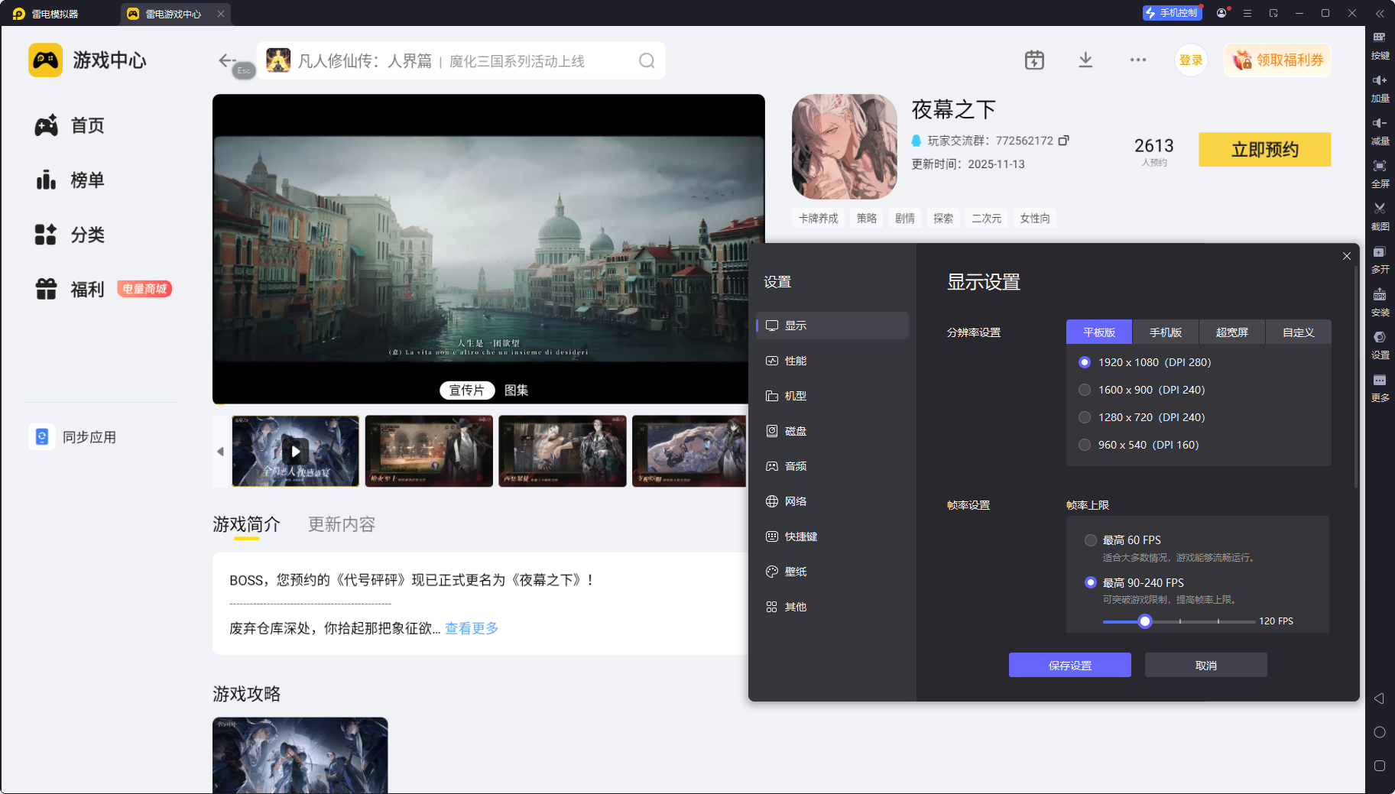Switch to 手机版 resolution tab
The image size is (1395, 794).
(x=1166, y=332)
